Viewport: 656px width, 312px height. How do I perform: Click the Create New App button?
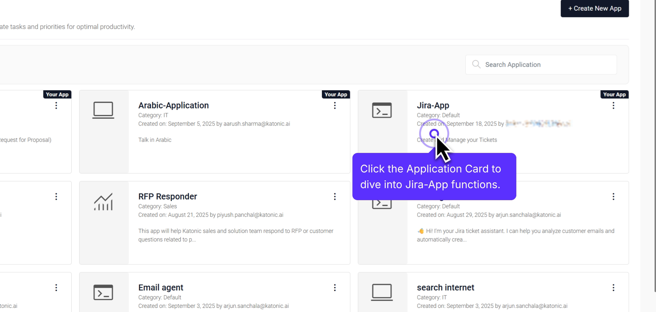click(594, 8)
